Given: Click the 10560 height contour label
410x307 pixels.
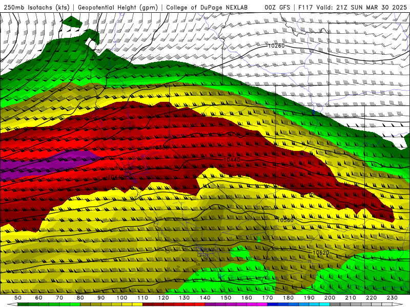Looking at the screenshot, I should 285,220.
